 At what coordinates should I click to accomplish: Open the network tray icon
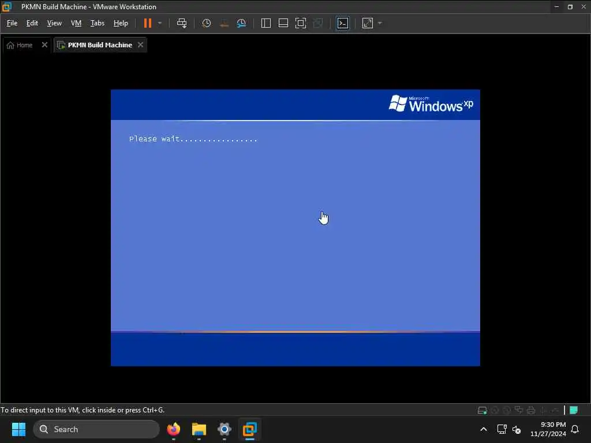pyautogui.click(x=502, y=429)
